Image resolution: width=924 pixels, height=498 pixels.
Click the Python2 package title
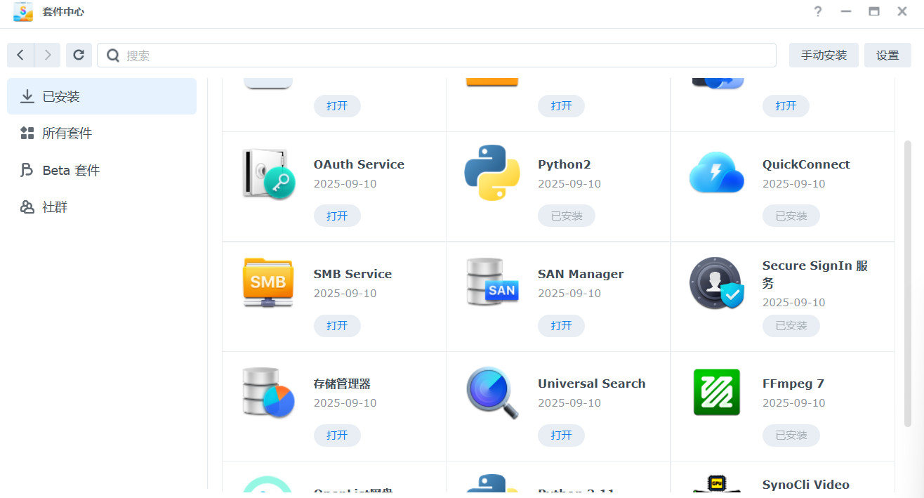pyautogui.click(x=565, y=164)
